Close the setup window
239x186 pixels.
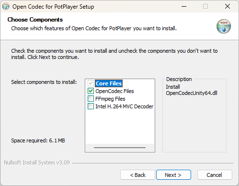[228, 6]
